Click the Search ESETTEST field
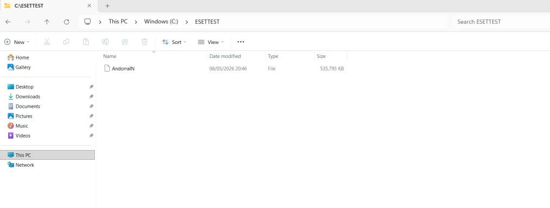Image resolution: width=550 pixels, height=208 pixels. (x=502, y=22)
